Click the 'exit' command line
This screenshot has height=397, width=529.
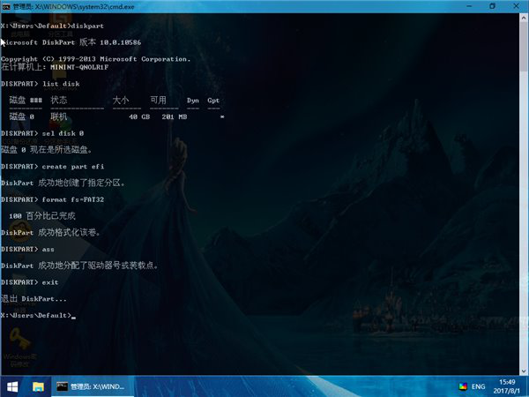point(30,281)
